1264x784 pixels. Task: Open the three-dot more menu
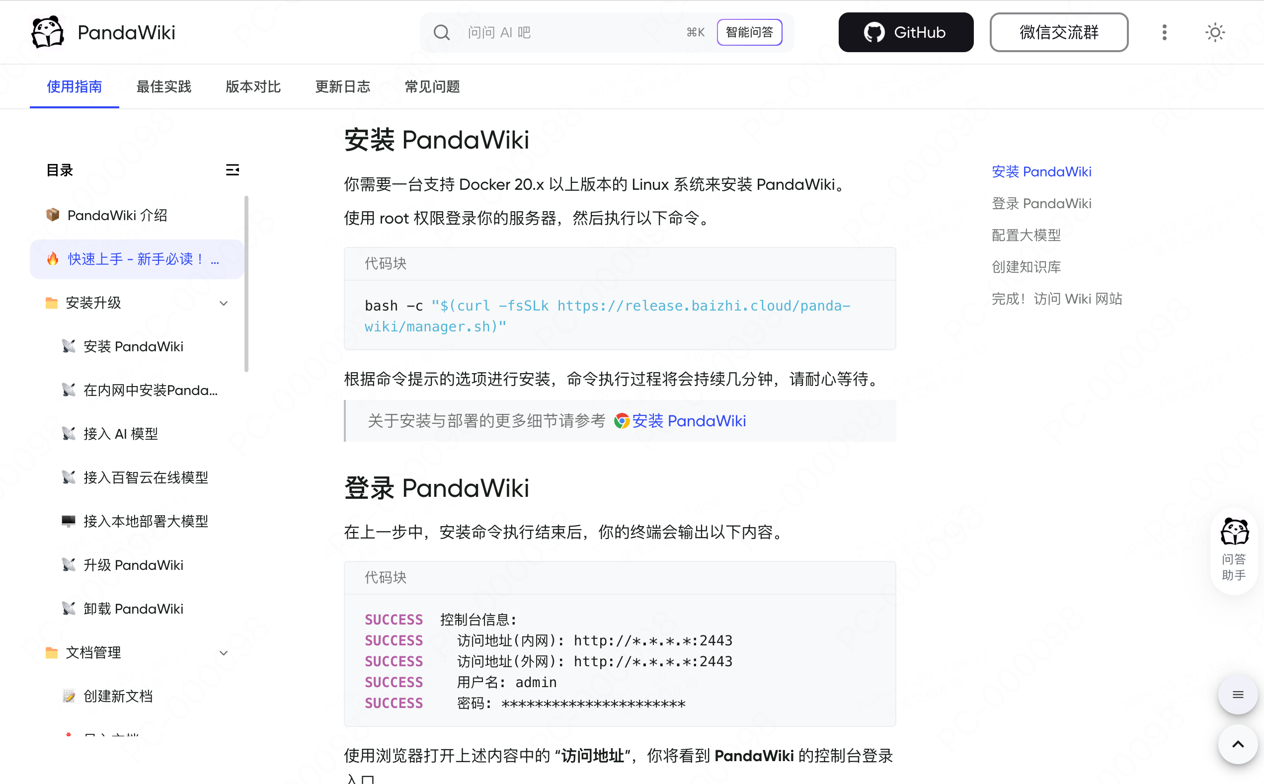[x=1164, y=33]
